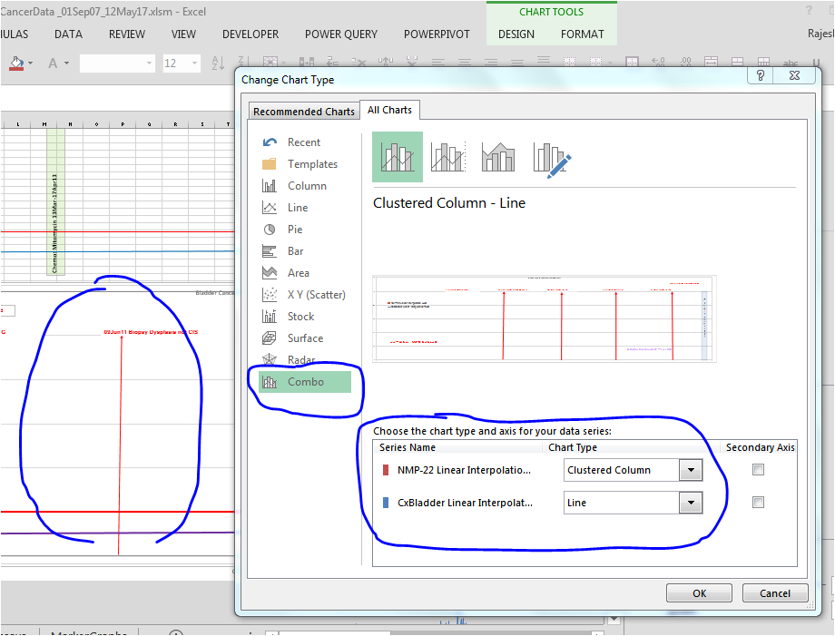Open the font name dropdown
Viewport: 835px width, 636px height.
click(149, 64)
